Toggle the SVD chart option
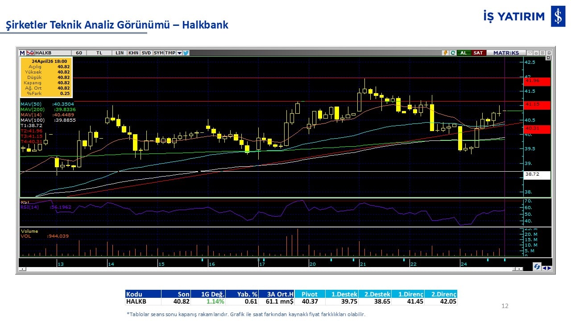The height and width of the screenshot is (321, 571). pos(146,53)
